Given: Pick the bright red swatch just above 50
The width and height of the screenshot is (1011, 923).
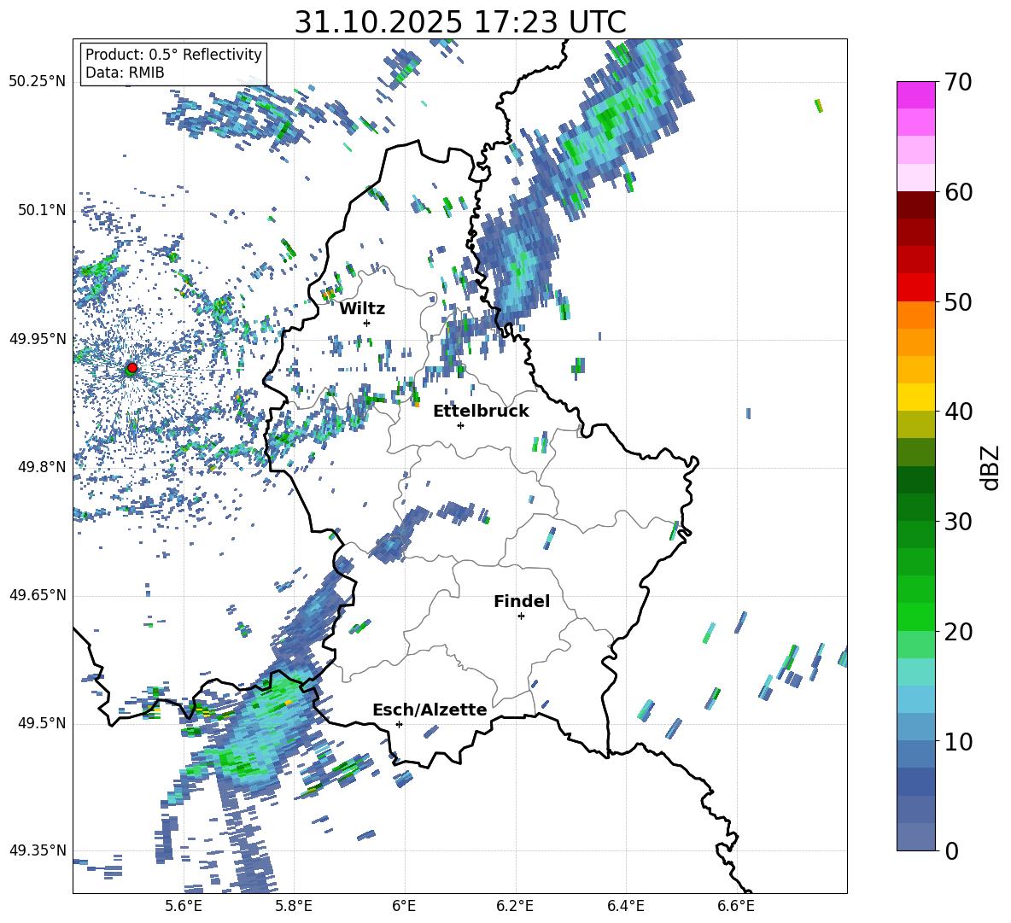Looking at the screenshot, I should tap(916, 288).
